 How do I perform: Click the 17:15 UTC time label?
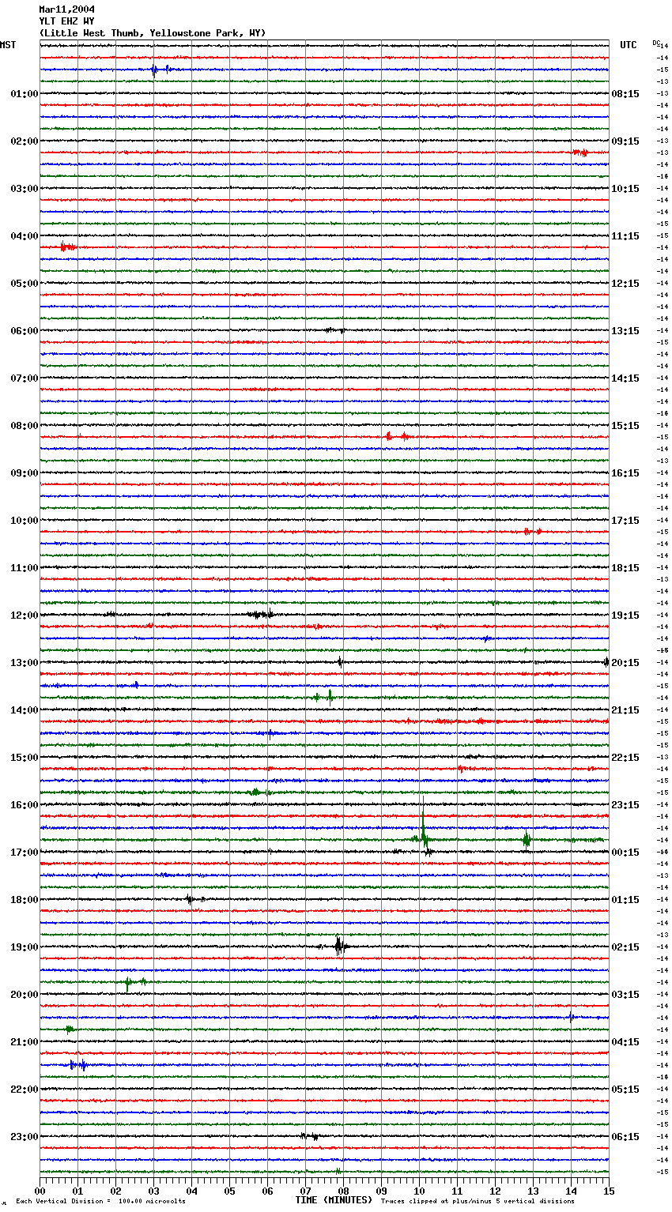tap(625, 521)
